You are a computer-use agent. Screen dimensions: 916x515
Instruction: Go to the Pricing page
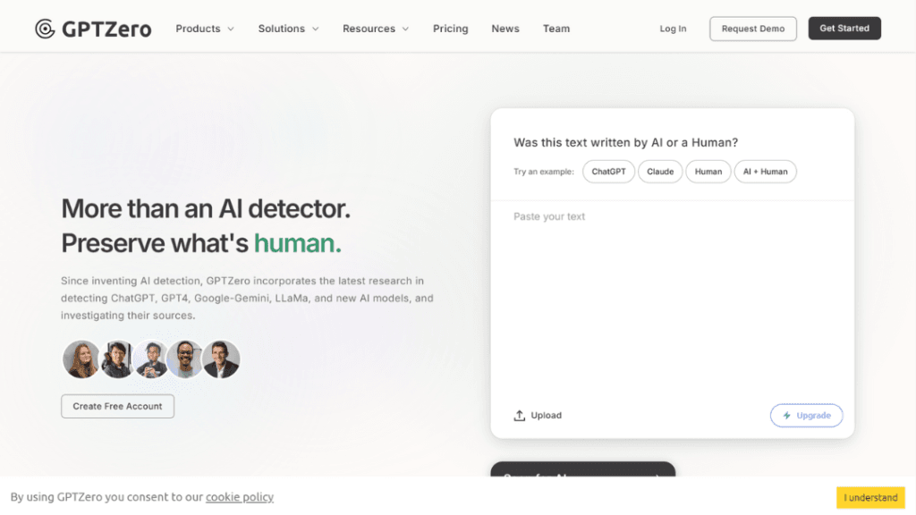click(x=450, y=29)
